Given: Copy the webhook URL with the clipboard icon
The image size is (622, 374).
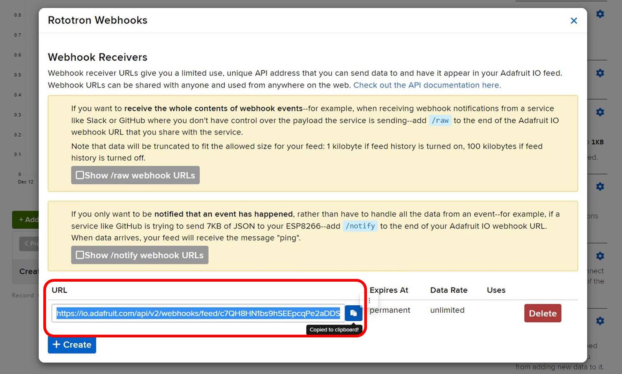Looking at the screenshot, I should [x=353, y=313].
